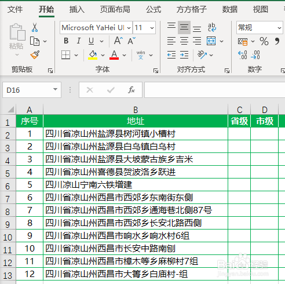Open the 剪贴板 dialog launcher

tap(50, 71)
